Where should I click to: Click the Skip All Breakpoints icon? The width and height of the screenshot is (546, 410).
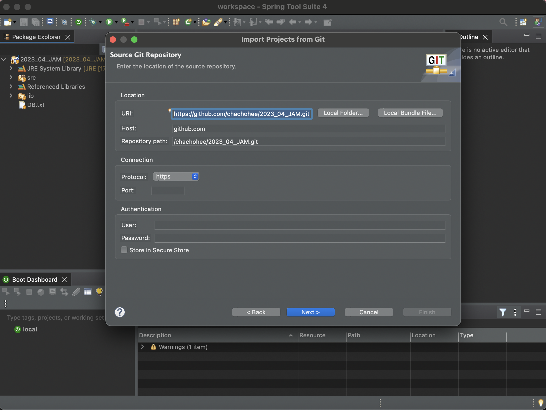pos(64,22)
